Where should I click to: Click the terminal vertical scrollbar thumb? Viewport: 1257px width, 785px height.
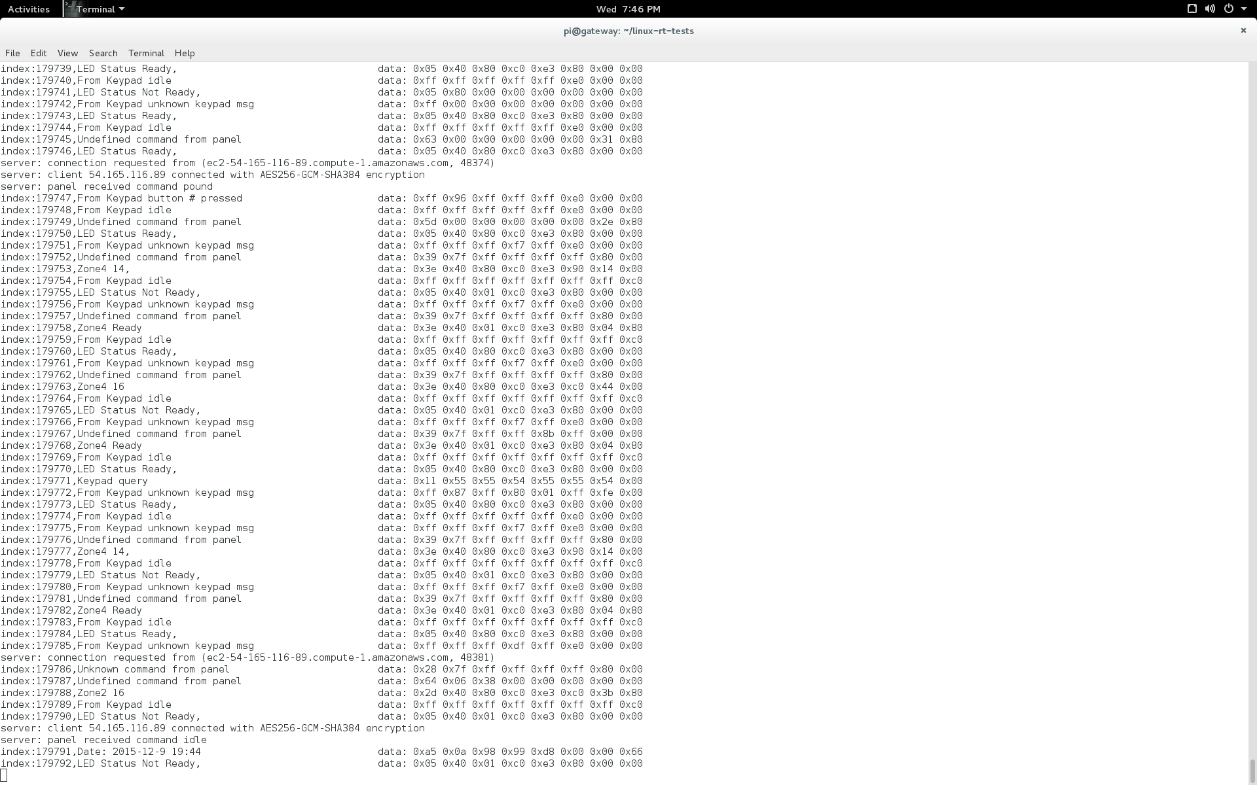[1252, 770]
